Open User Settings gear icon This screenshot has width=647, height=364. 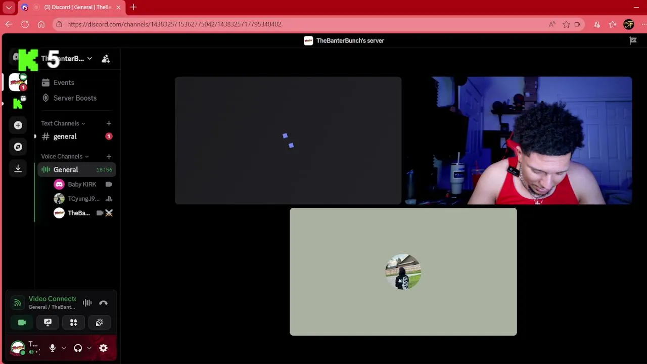click(x=104, y=348)
